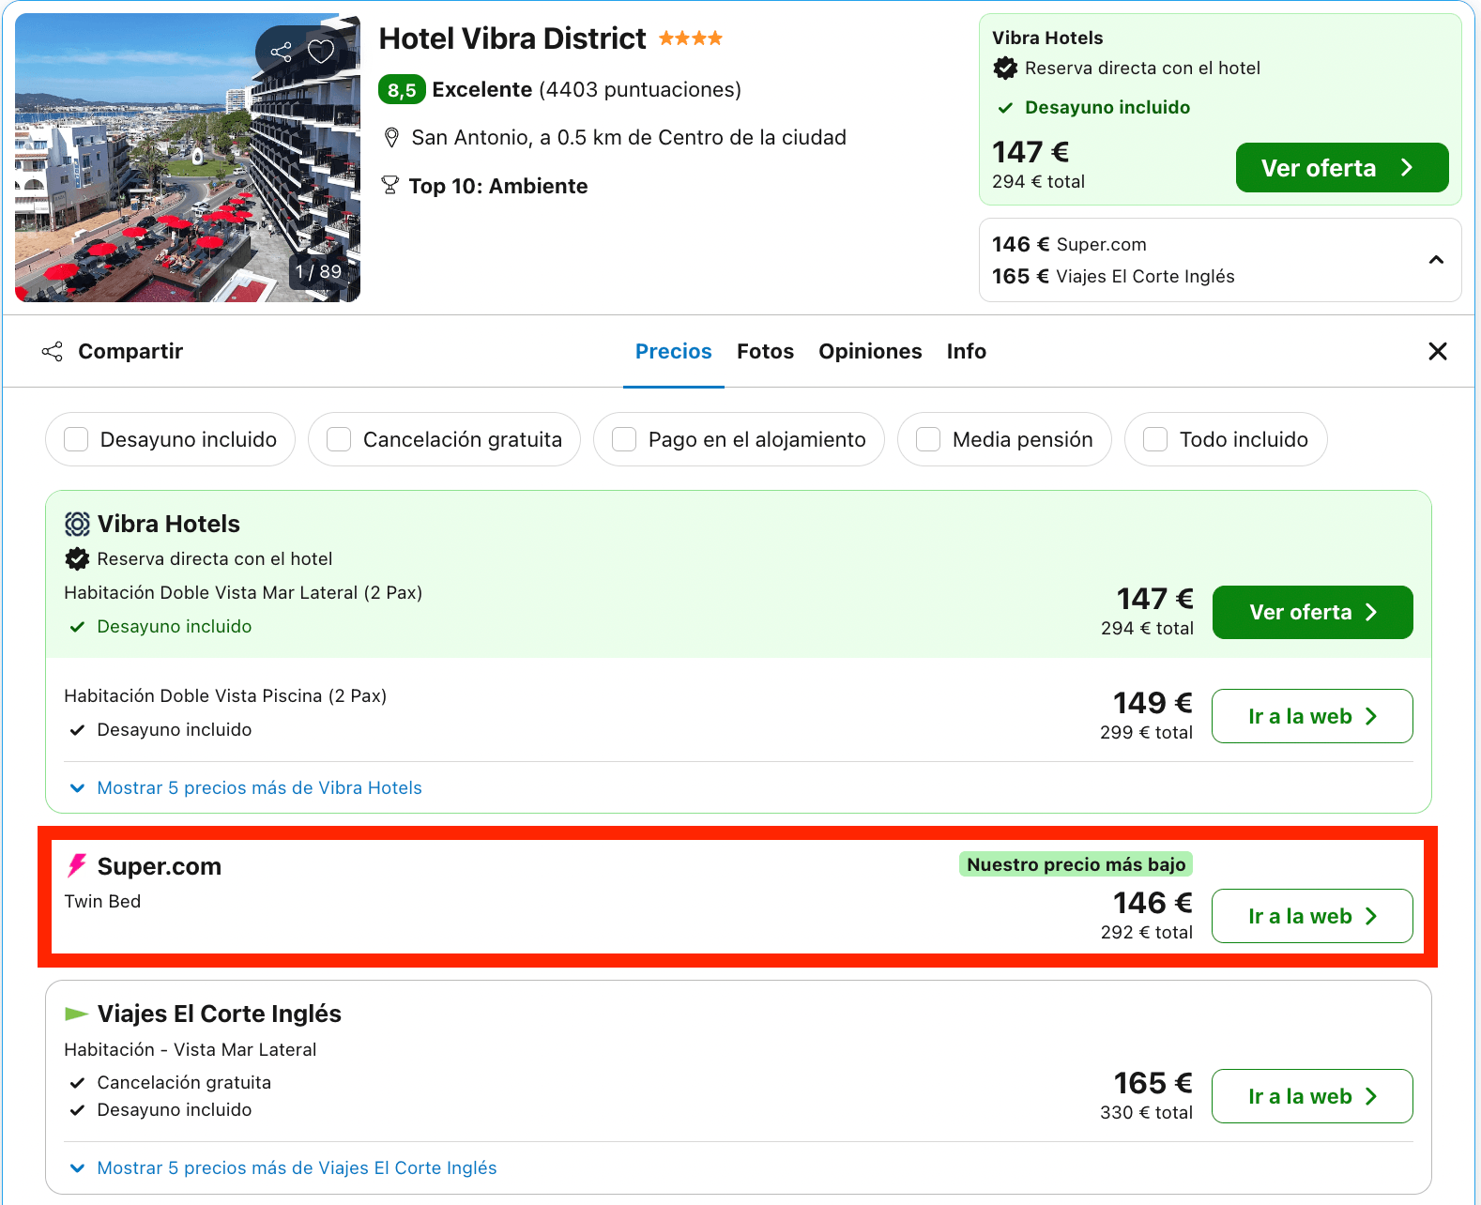
Task: Enable the Media pensión filter checkbox
Action: 928,439
